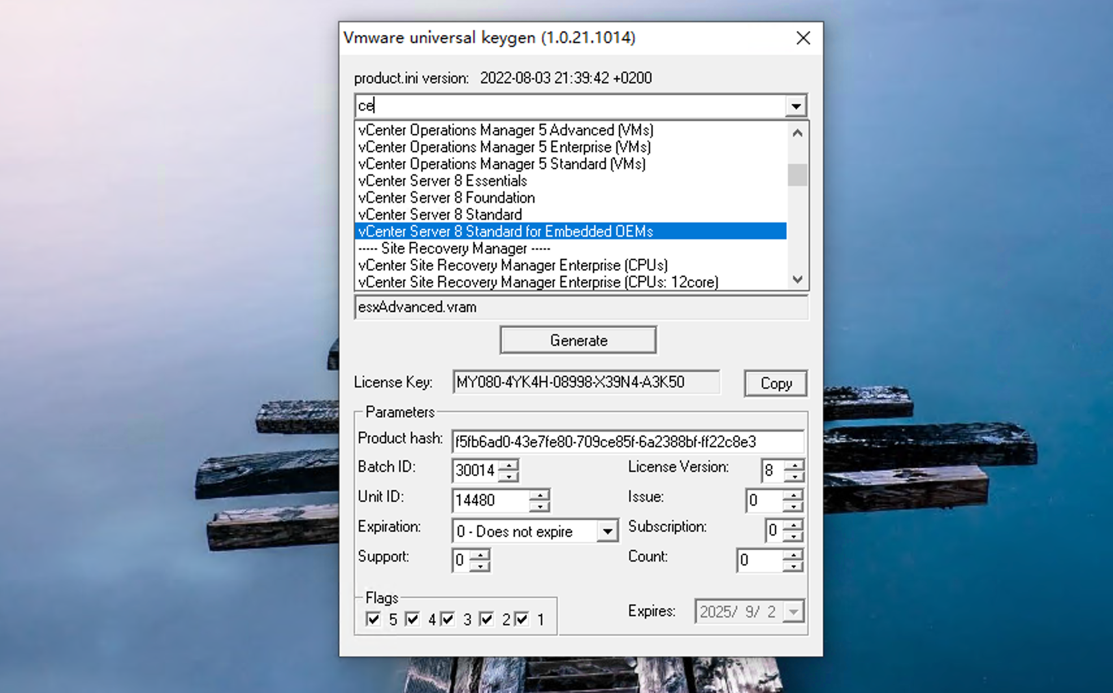Select vCenter Operations Manager 5 Advanced (VMs)
The width and height of the screenshot is (1113, 693).
click(571, 130)
